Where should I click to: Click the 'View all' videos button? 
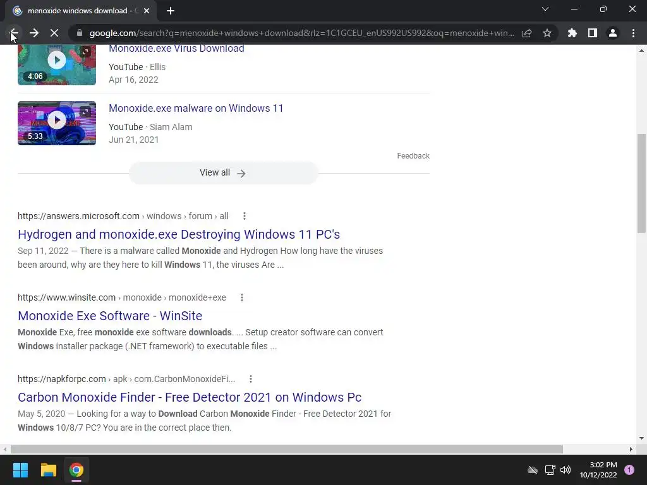tap(224, 173)
